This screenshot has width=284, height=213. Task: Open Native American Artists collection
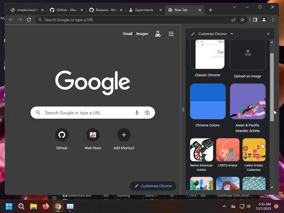(x=201, y=155)
